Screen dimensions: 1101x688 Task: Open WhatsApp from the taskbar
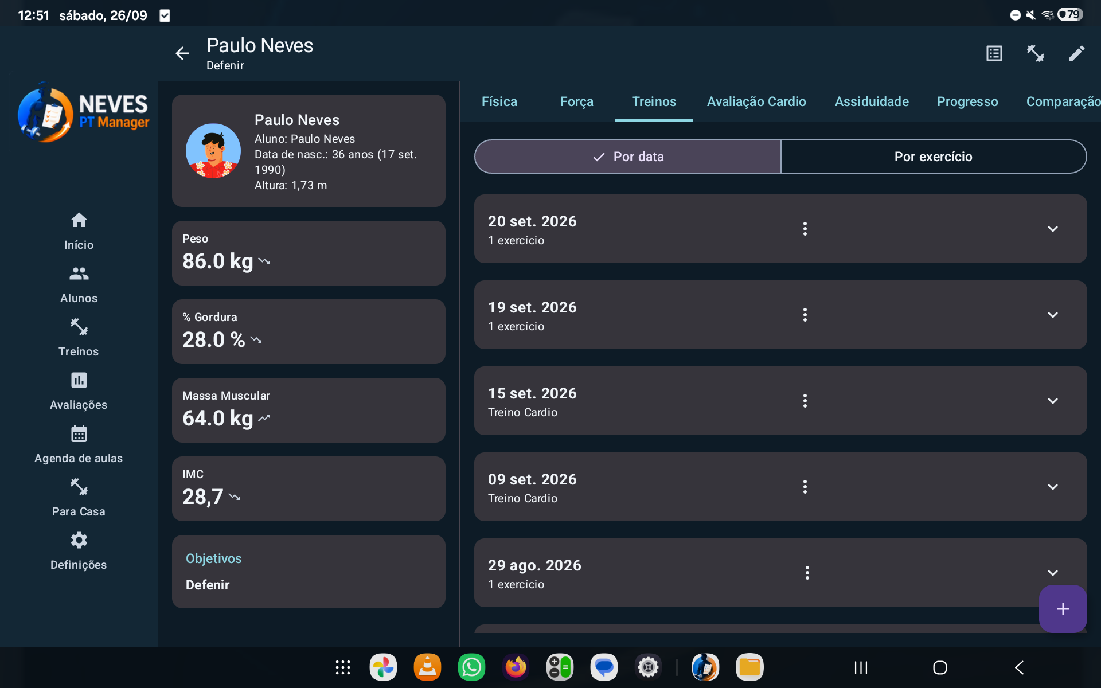pyautogui.click(x=471, y=667)
